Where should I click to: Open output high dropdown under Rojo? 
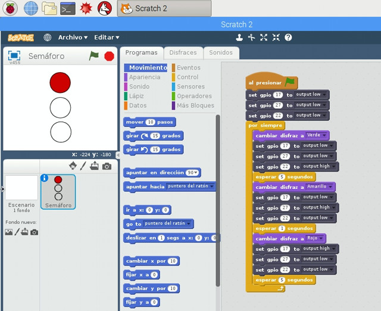pos(319,248)
